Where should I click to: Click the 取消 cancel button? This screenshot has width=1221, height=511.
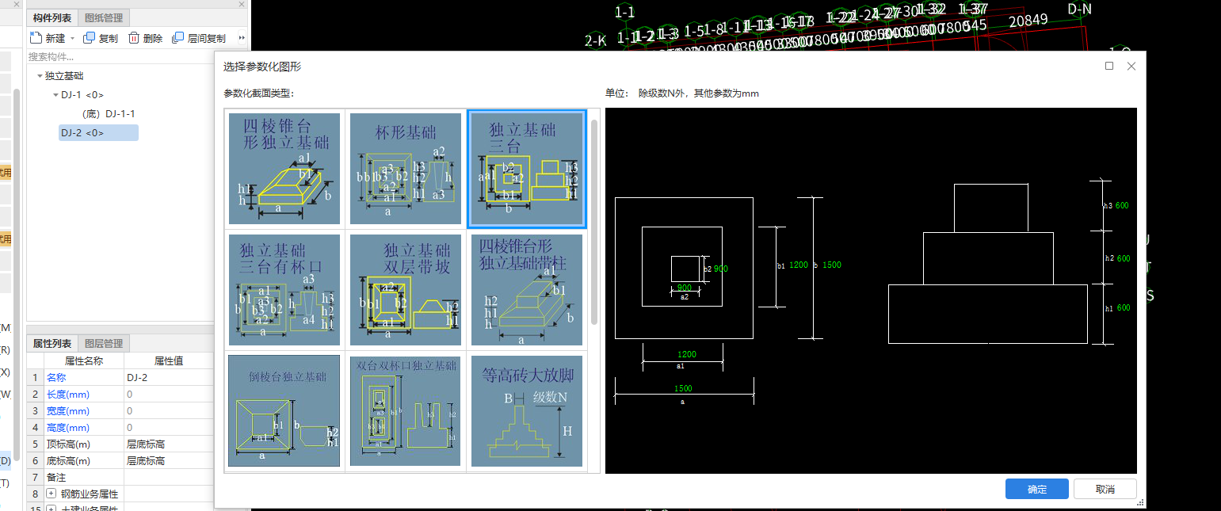(1105, 489)
